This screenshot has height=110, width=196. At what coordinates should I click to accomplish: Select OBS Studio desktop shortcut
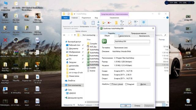pos(16,42)
